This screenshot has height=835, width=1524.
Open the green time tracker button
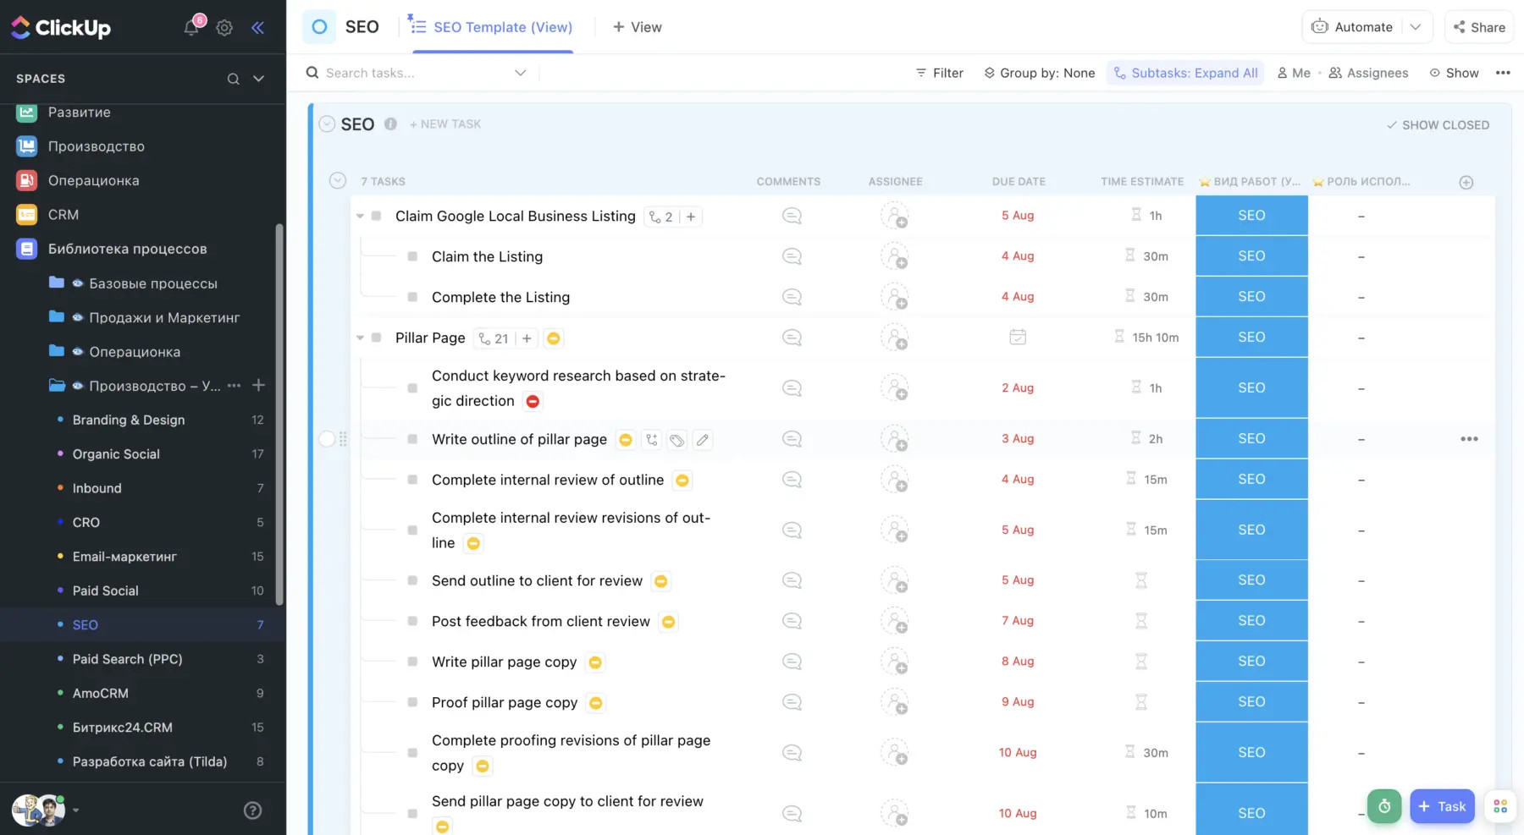tap(1384, 806)
